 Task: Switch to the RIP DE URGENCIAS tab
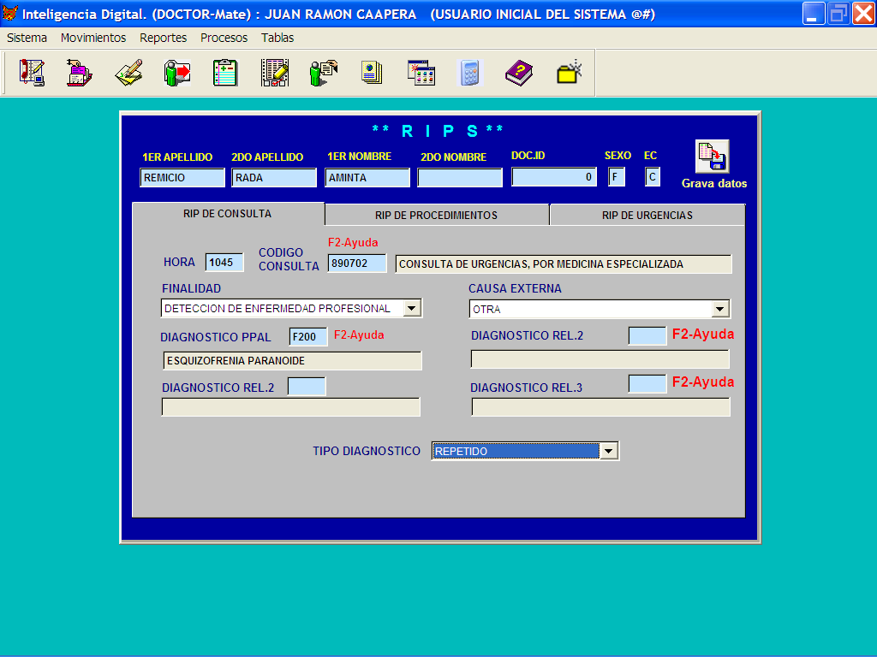pyautogui.click(x=647, y=215)
